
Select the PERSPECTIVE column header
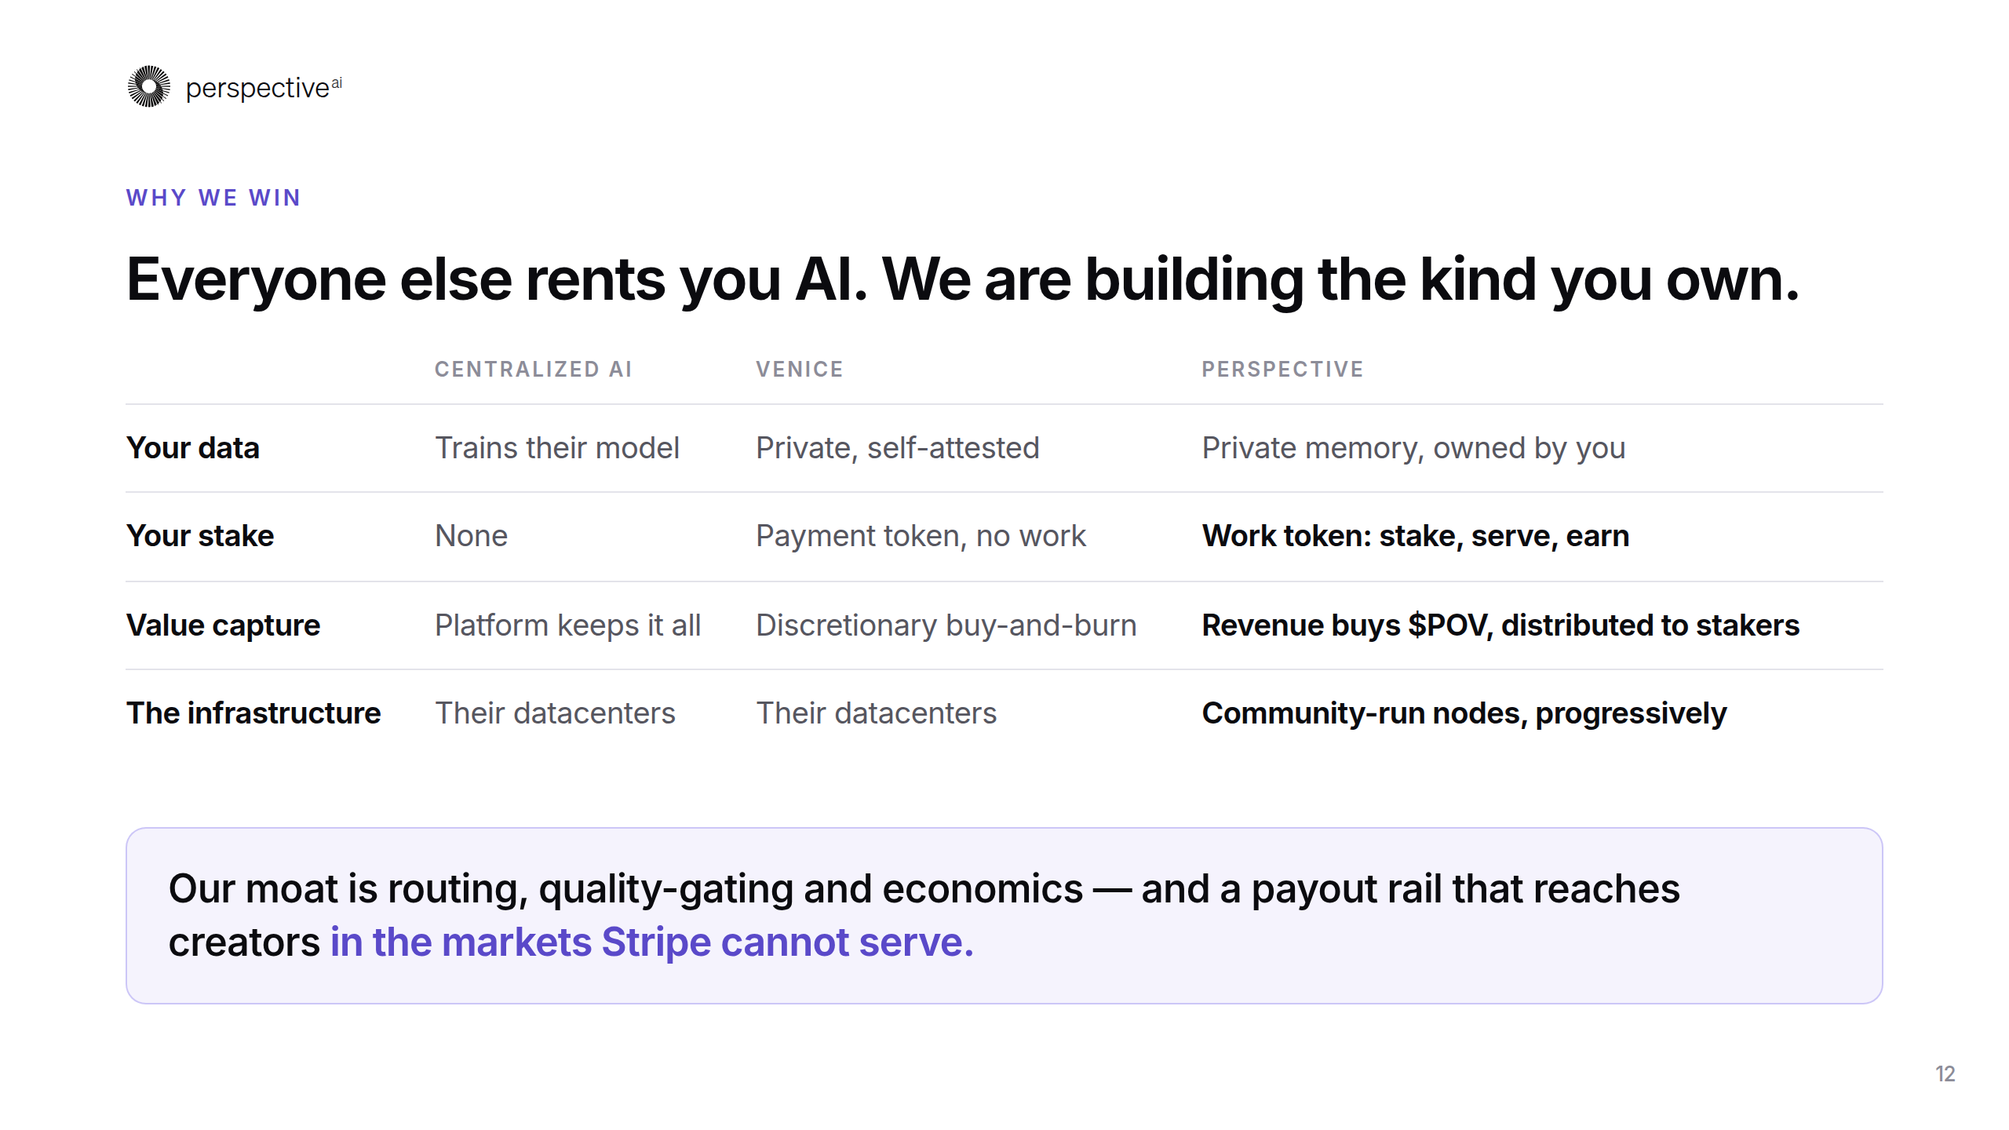[1283, 369]
